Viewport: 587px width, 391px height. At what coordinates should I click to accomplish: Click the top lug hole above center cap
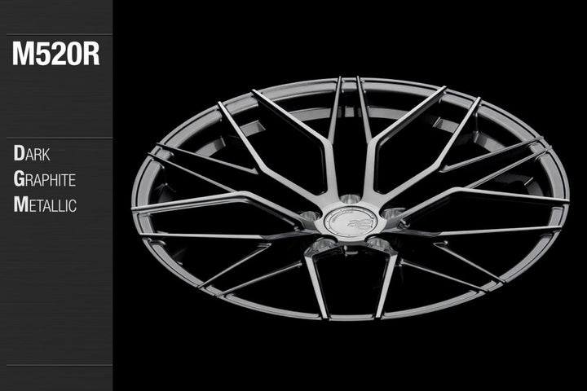pos(350,200)
